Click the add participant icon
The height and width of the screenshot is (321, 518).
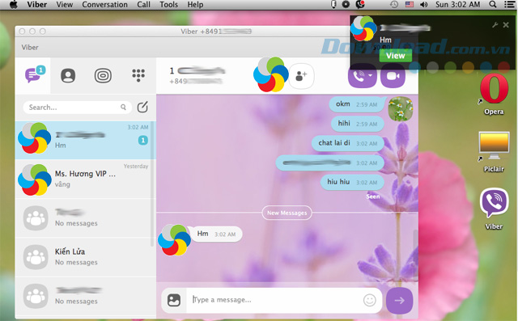[x=301, y=76]
